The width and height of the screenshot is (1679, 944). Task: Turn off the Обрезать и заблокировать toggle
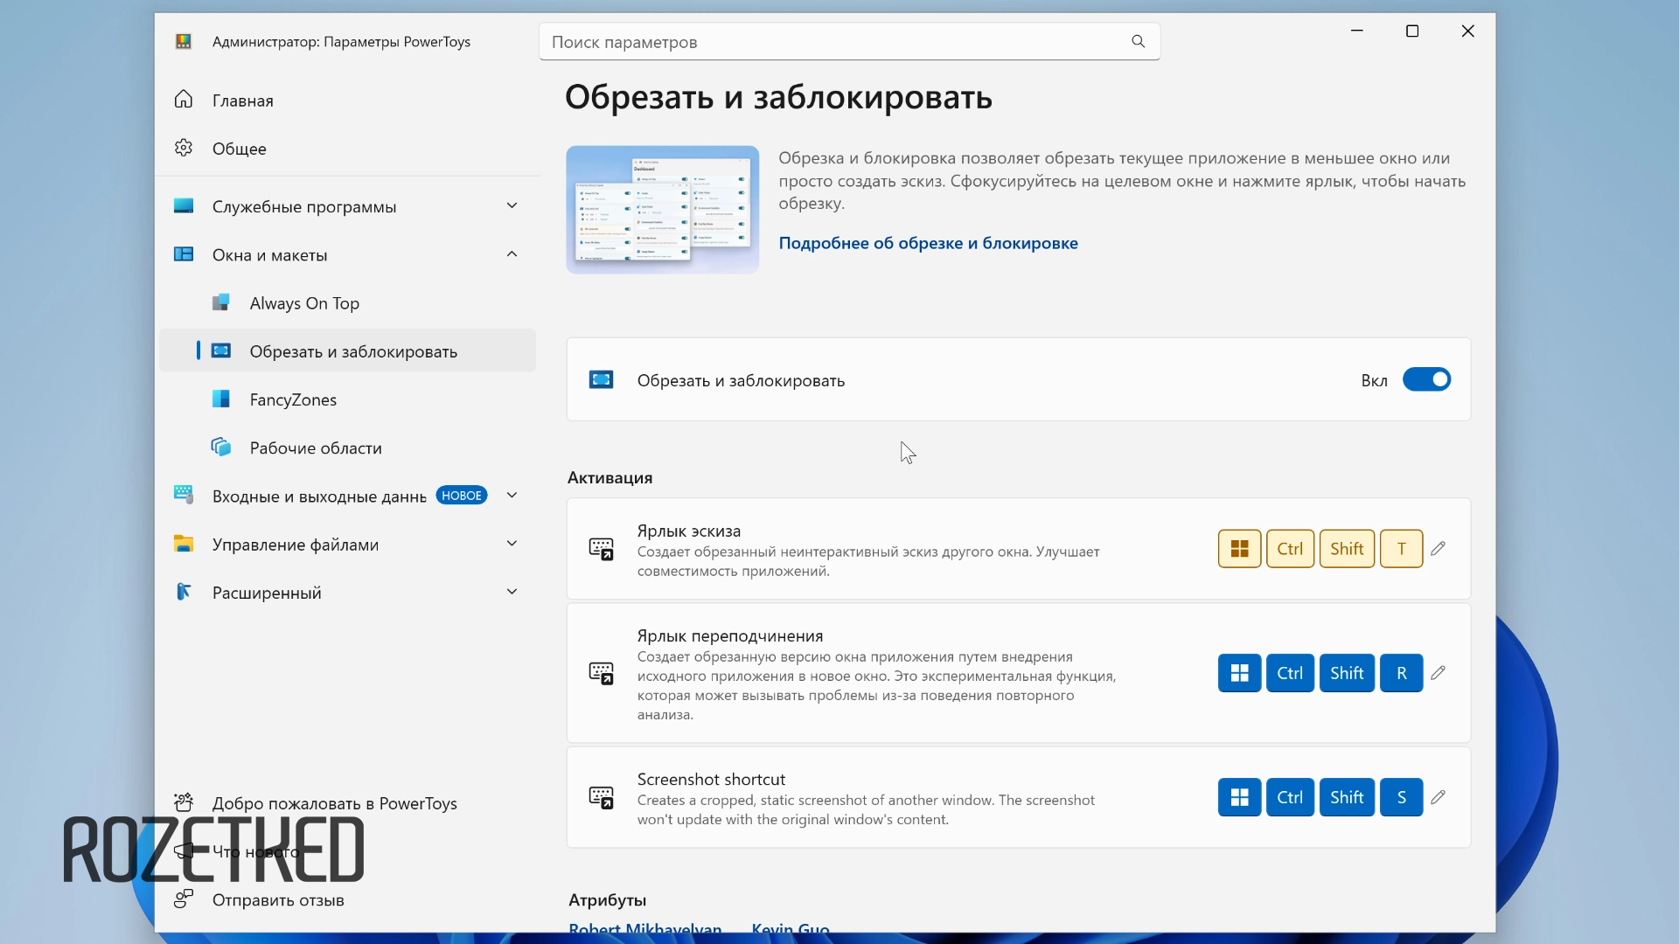point(1426,379)
